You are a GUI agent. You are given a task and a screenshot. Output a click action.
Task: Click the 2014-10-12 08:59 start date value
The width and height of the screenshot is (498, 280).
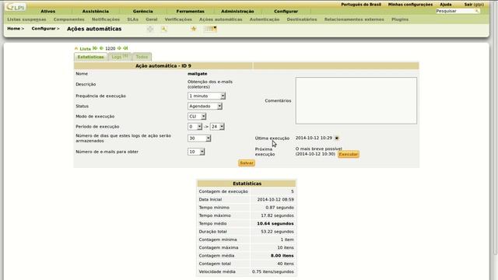pyautogui.click(x=275, y=199)
